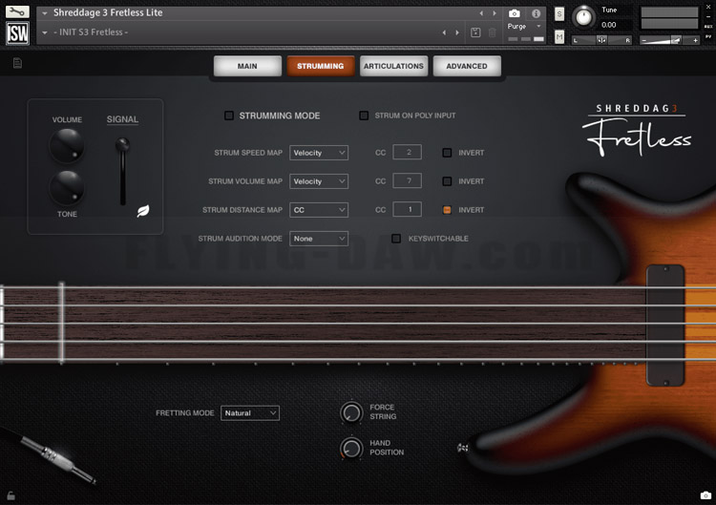Take a snapshot with the header camera icon

pyautogui.click(x=515, y=13)
